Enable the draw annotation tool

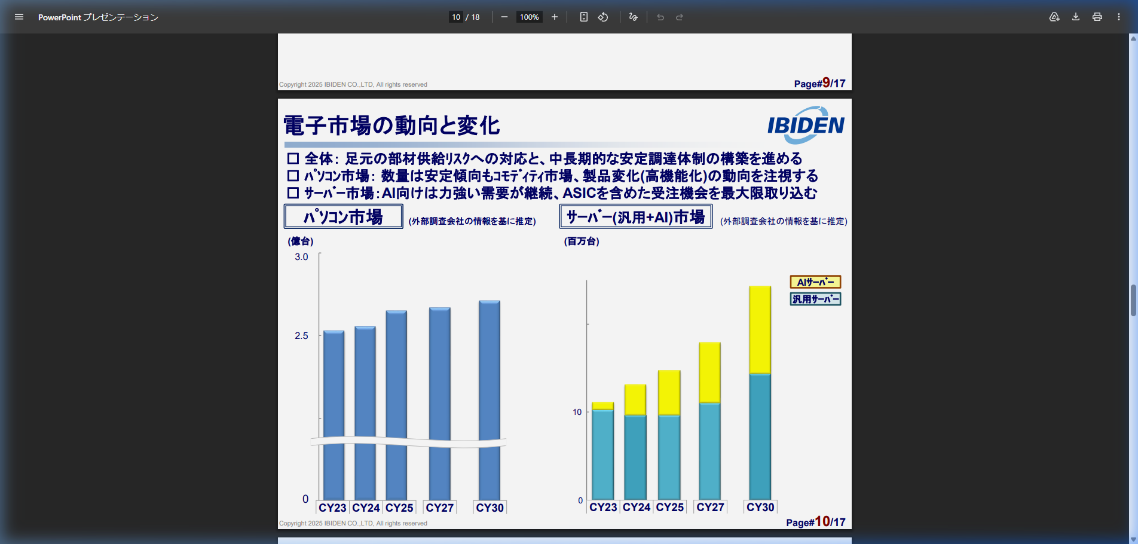click(634, 17)
